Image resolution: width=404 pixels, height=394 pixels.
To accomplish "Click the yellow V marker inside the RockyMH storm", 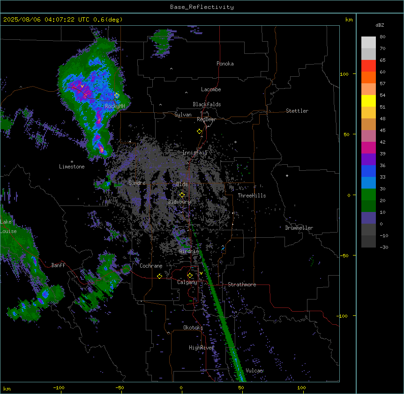I will coord(82,86).
